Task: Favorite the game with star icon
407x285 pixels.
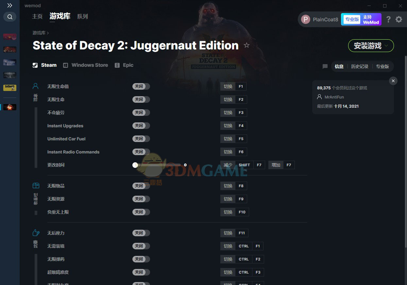Action: click(246, 45)
